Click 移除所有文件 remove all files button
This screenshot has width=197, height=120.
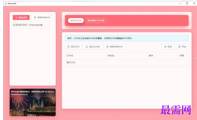tap(115, 47)
